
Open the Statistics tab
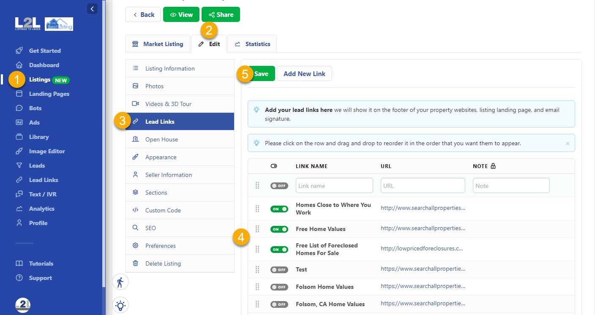click(x=252, y=44)
